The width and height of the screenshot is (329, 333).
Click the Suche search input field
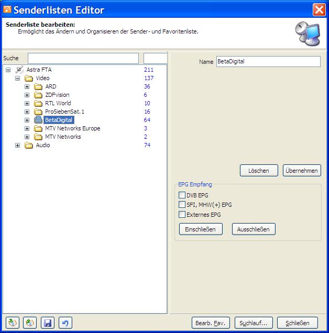83,59
